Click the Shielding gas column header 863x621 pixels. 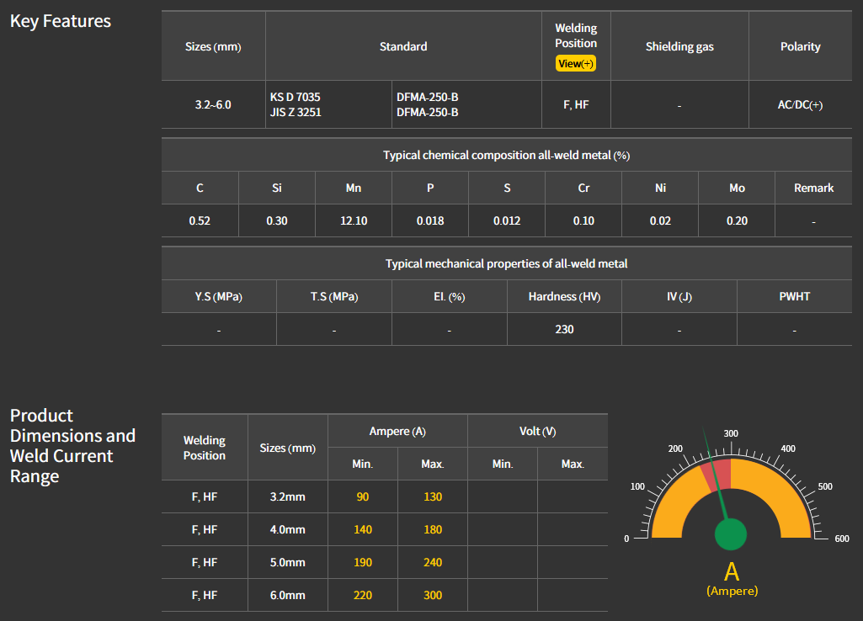(x=679, y=47)
